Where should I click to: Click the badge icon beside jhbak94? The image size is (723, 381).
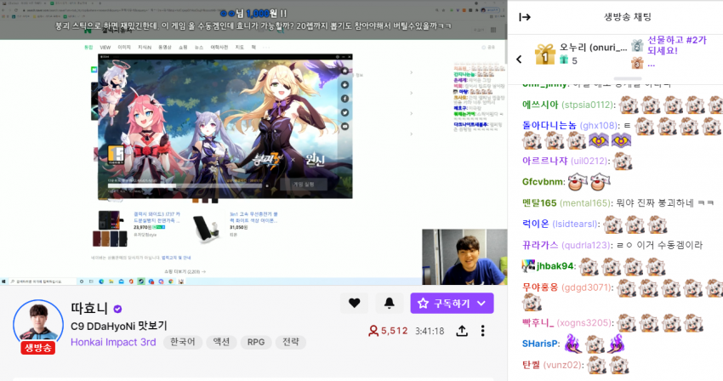click(x=528, y=266)
